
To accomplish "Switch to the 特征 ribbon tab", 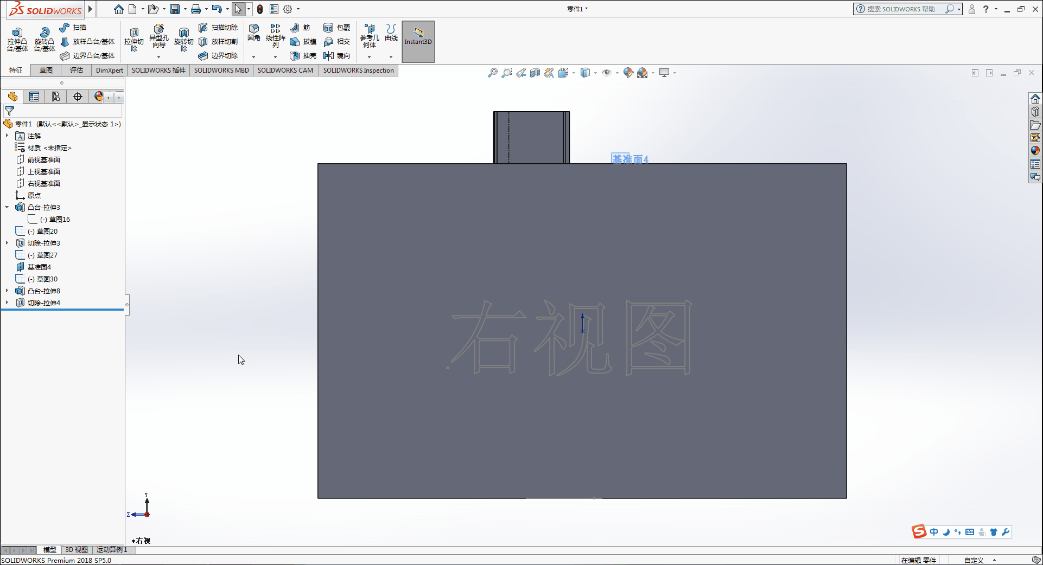I will click(16, 70).
